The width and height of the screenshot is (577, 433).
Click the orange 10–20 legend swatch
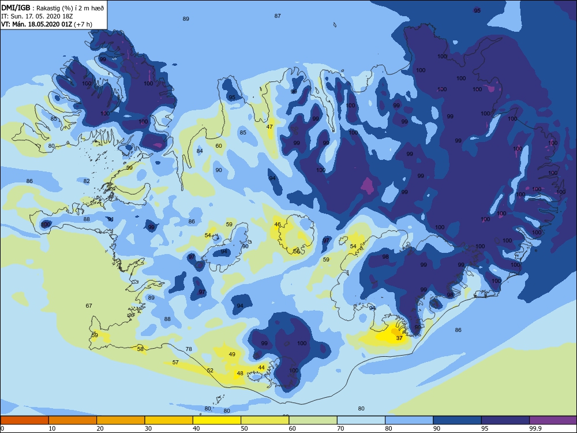tap(73, 420)
